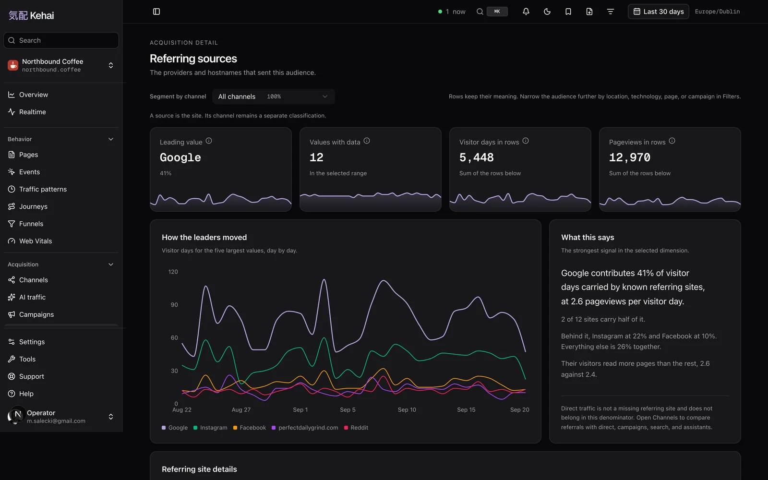Toggle dark mode moon icon
Screen dimensions: 768x480
547,12
